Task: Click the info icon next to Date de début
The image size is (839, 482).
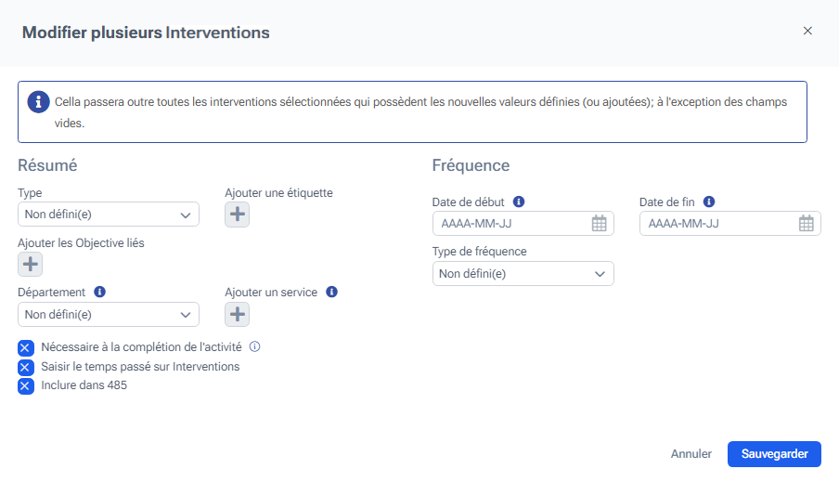Action: (519, 202)
